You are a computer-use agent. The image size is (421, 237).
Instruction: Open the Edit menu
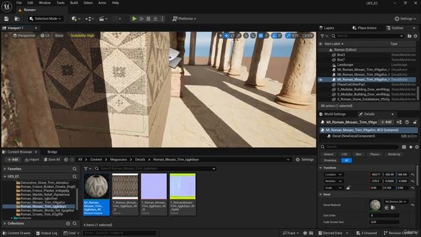coord(30,3)
